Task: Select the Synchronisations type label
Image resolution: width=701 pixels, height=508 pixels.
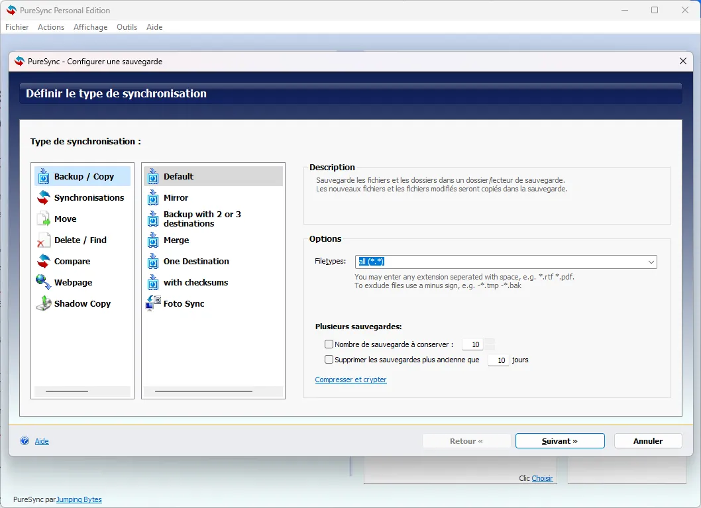Action: click(x=89, y=197)
